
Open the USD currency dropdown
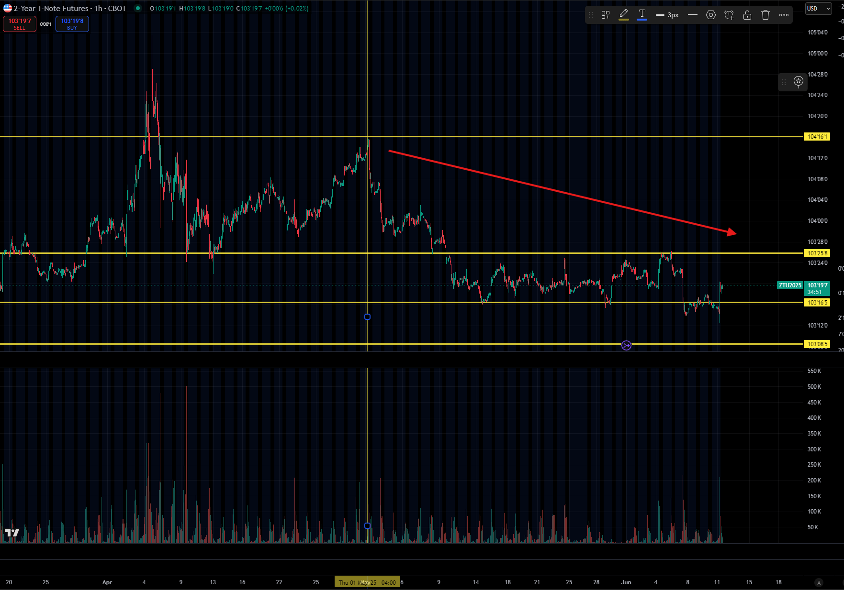coord(818,9)
